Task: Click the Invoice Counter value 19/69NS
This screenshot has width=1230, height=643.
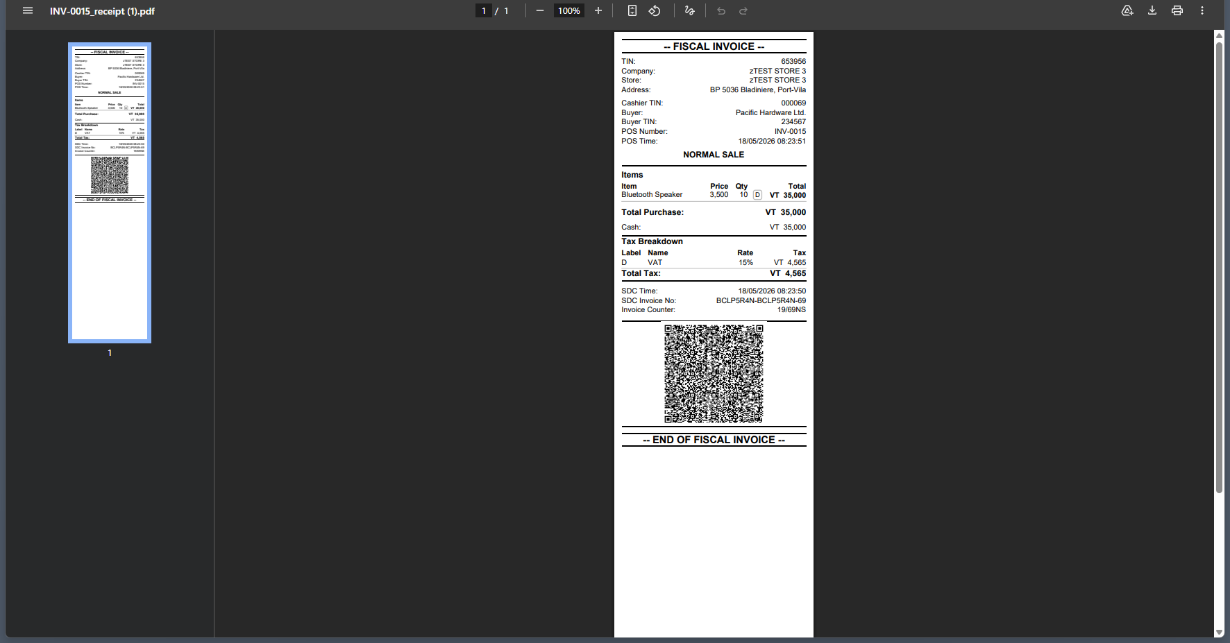Action: [x=791, y=309]
